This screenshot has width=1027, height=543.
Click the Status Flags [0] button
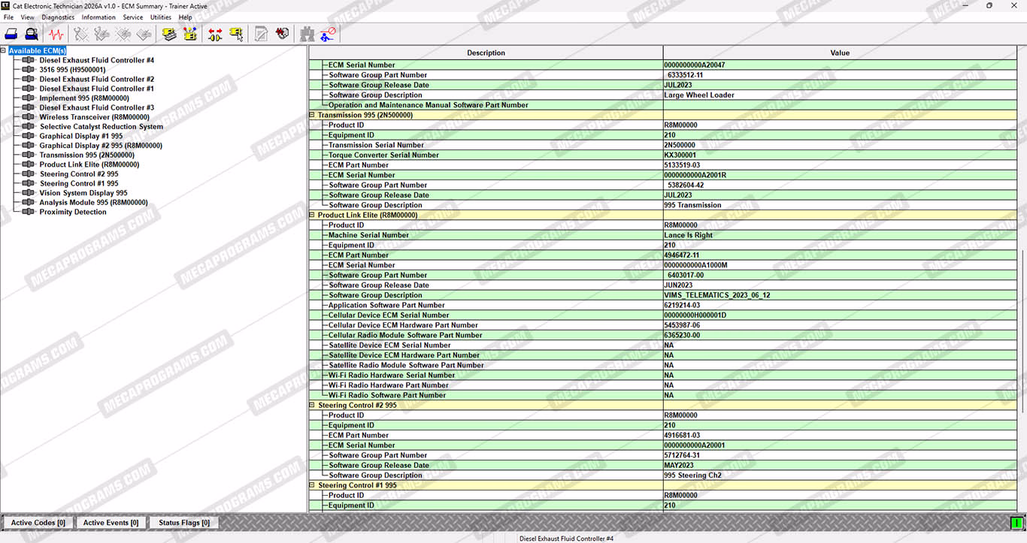tap(183, 523)
